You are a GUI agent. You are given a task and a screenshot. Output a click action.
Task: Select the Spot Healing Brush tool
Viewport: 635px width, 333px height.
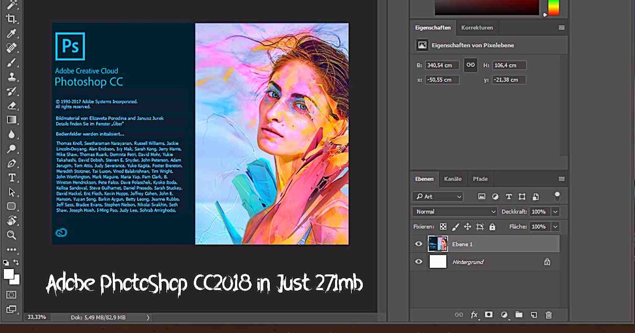(x=12, y=48)
